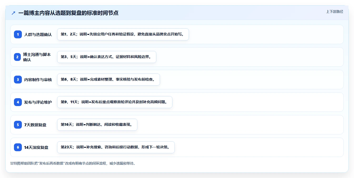Click step number badge 3
This screenshot has width=354, height=178.
[x=18, y=80]
